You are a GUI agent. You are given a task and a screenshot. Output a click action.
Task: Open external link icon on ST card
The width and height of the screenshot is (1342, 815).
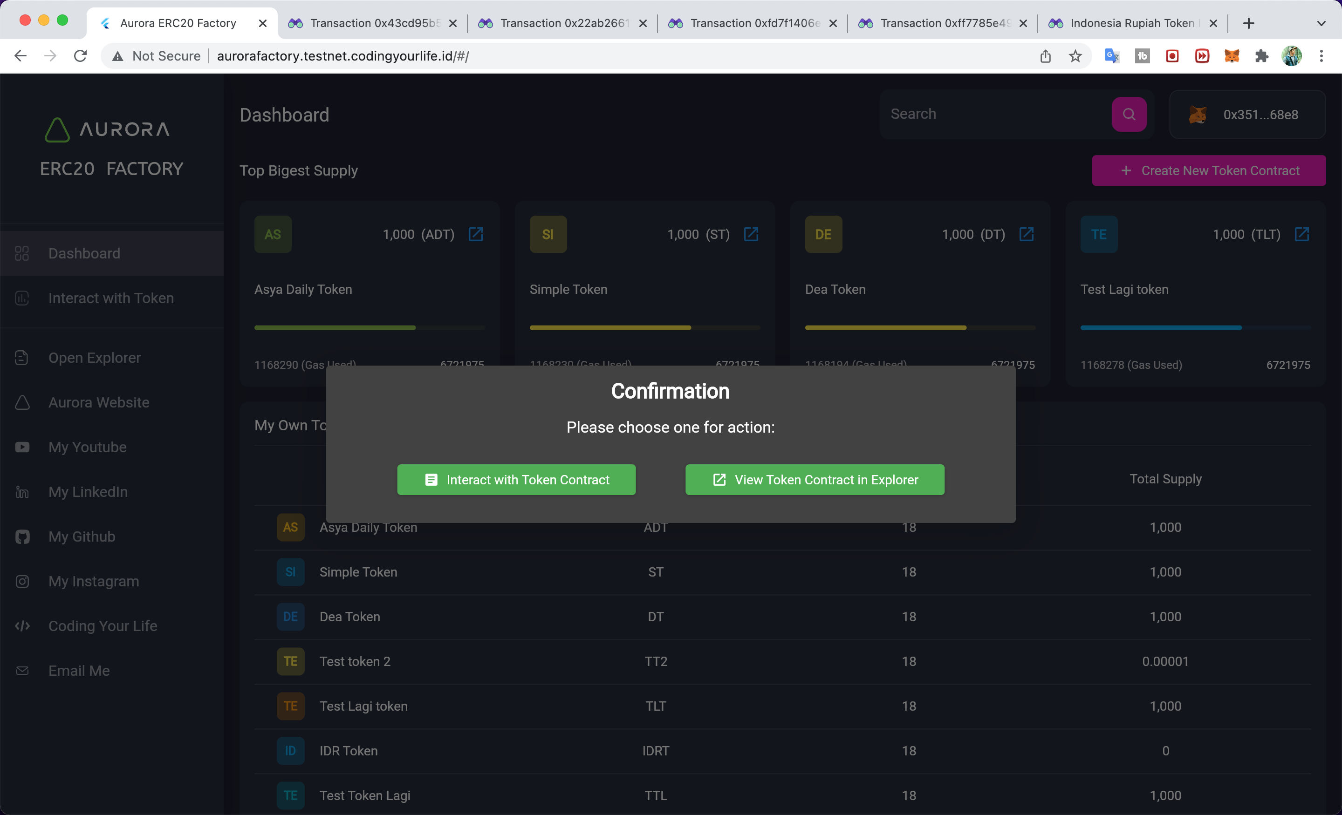751,234
